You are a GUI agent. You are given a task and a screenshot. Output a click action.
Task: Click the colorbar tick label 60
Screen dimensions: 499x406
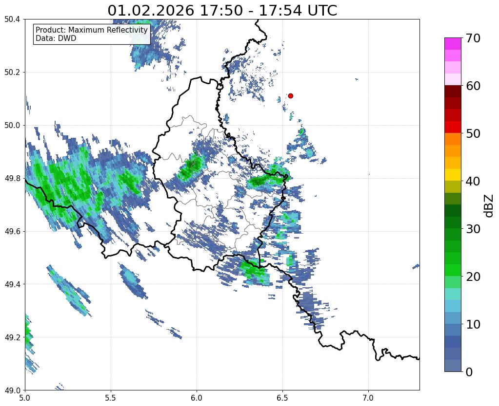tap(473, 86)
